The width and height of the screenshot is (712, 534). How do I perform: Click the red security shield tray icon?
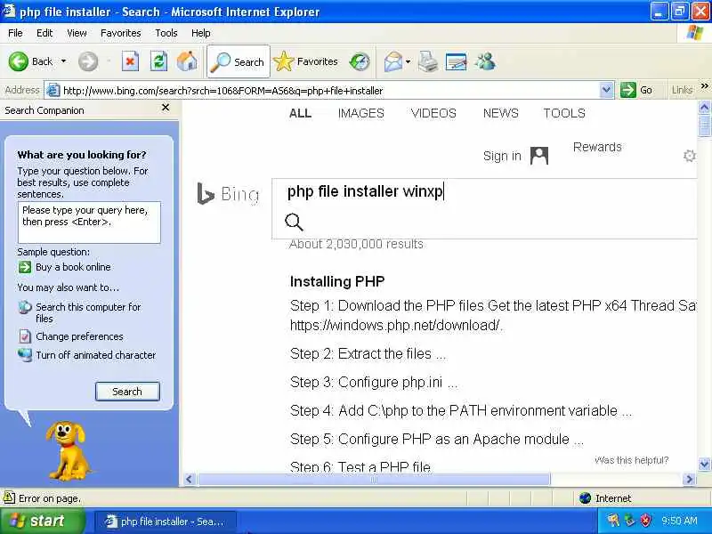click(645, 521)
